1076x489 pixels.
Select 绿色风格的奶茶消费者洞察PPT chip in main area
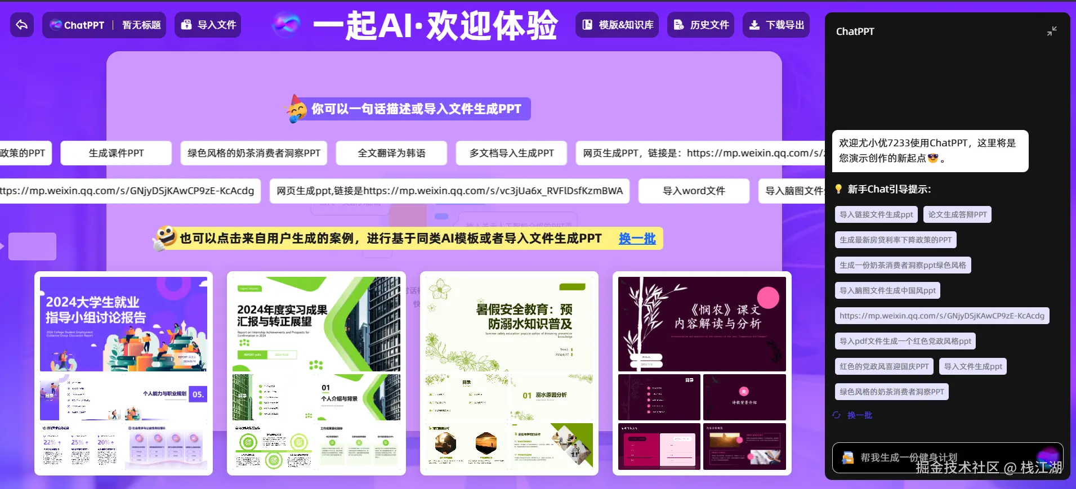click(254, 153)
